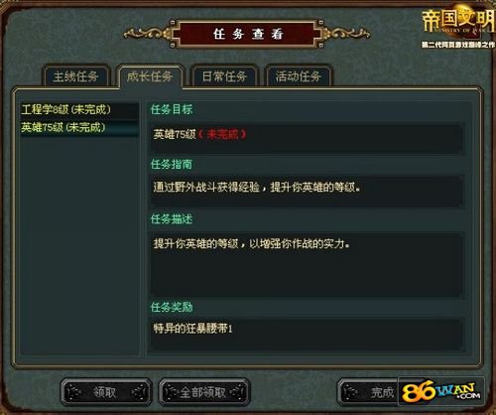Click the 任务指南 section heading
This screenshot has height=415, width=496.
[x=172, y=165]
